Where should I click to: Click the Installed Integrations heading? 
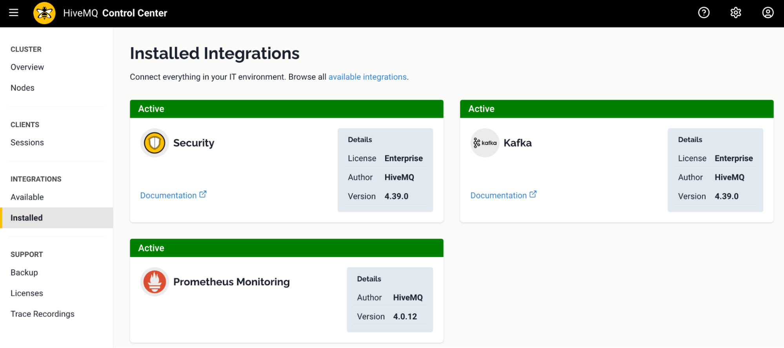coord(215,53)
